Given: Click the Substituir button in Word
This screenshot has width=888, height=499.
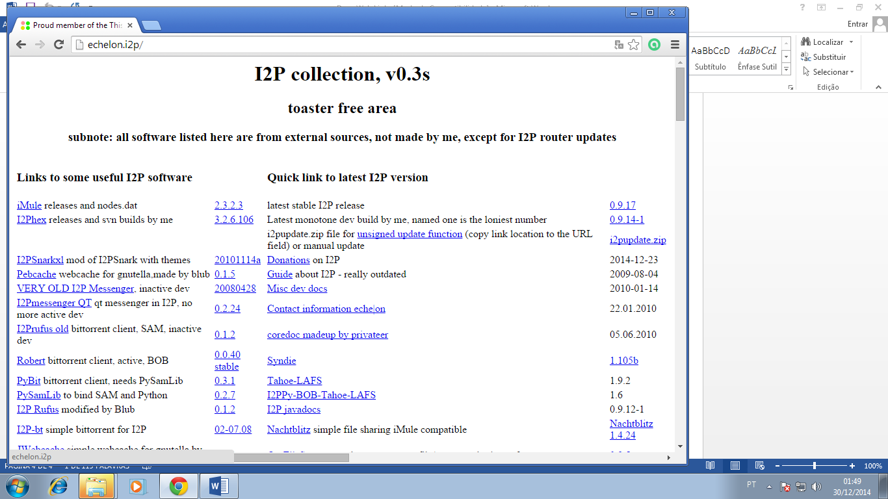Looking at the screenshot, I should (823, 57).
